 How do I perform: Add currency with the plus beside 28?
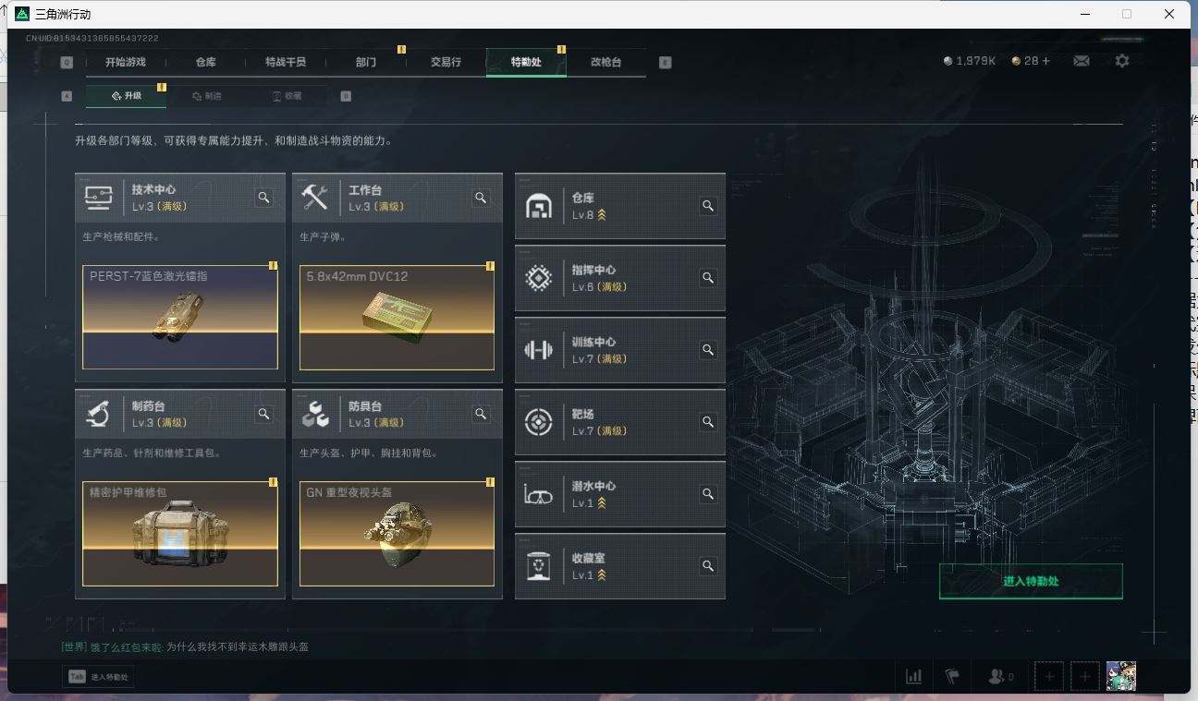point(1045,61)
